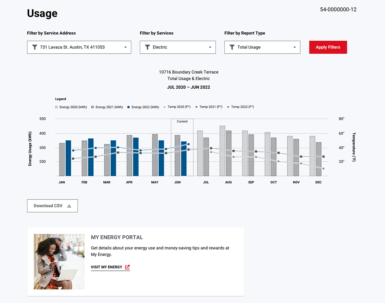
Task: Click the funnel icon in Service Address filter
Action: (35, 47)
